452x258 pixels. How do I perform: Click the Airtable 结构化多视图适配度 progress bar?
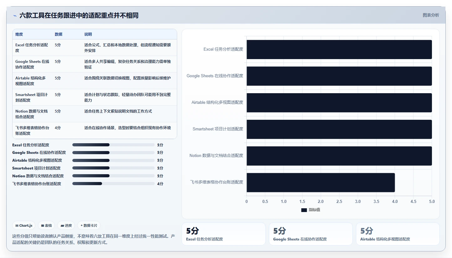click(113, 160)
